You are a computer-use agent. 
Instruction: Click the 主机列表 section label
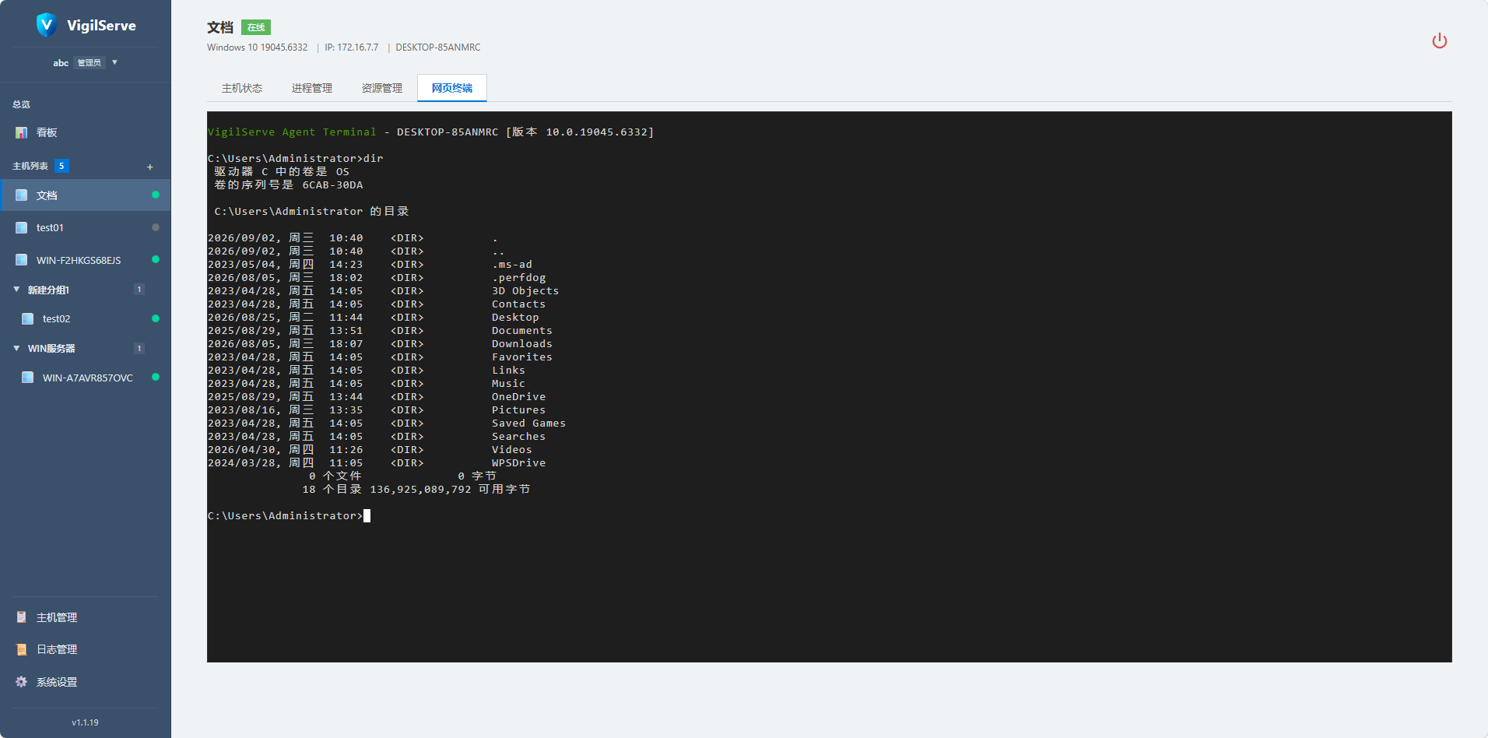[30, 166]
